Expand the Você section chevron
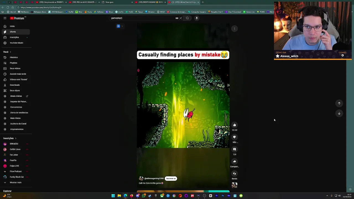Screen dimensions: 354x199 tap(11, 52)
